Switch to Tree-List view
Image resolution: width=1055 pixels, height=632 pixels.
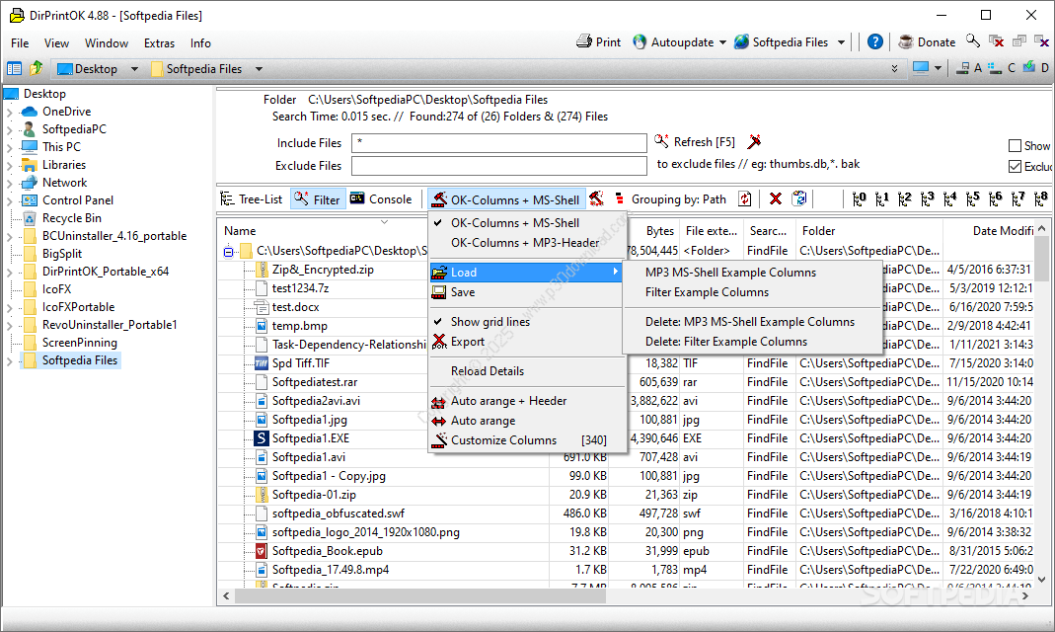click(x=252, y=199)
